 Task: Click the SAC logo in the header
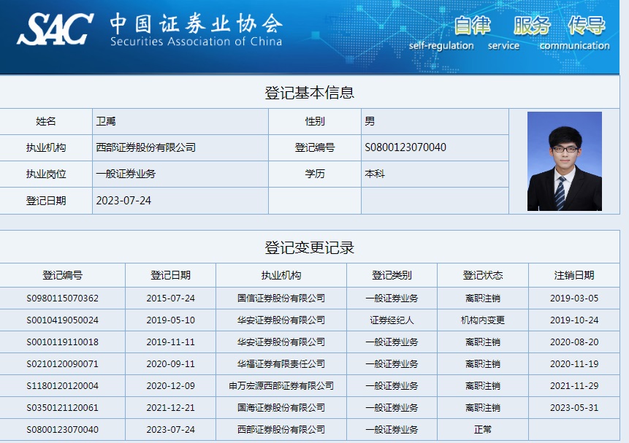(55, 28)
